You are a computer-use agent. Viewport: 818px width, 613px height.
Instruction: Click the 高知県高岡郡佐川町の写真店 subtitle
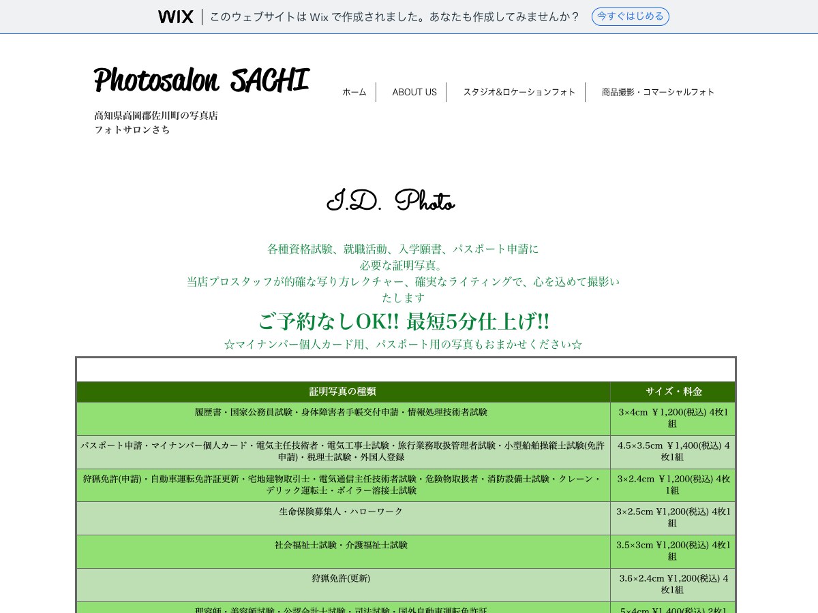pyautogui.click(x=156, y=116)
